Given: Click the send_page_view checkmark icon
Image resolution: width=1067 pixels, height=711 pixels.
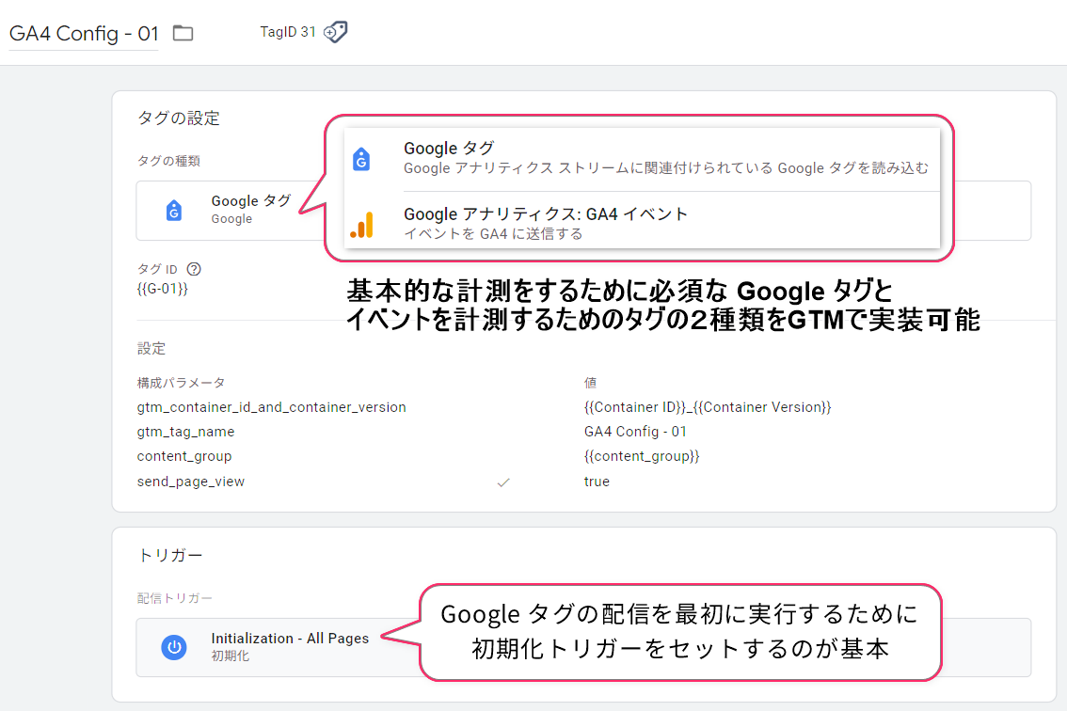Looking at the screenshot, I should (x=503, y=482).
